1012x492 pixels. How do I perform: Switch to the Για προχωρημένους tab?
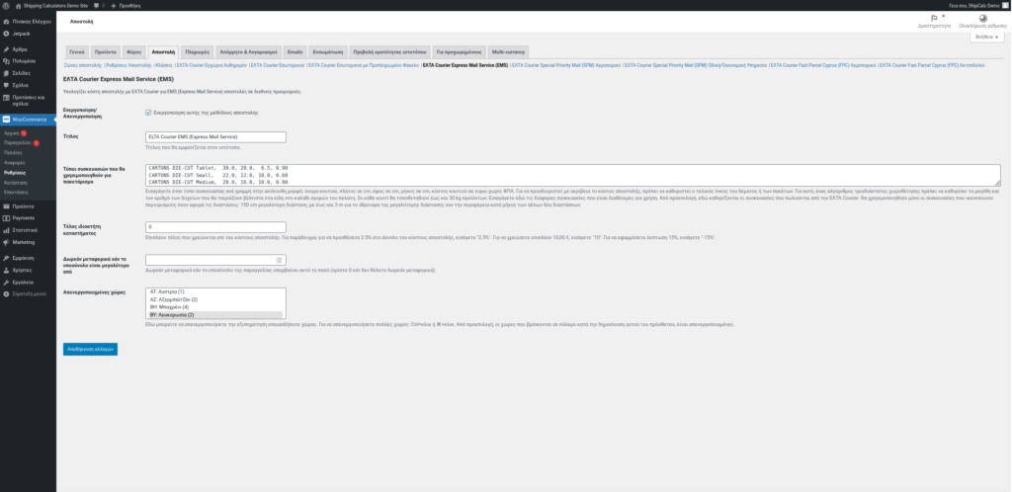459,51
